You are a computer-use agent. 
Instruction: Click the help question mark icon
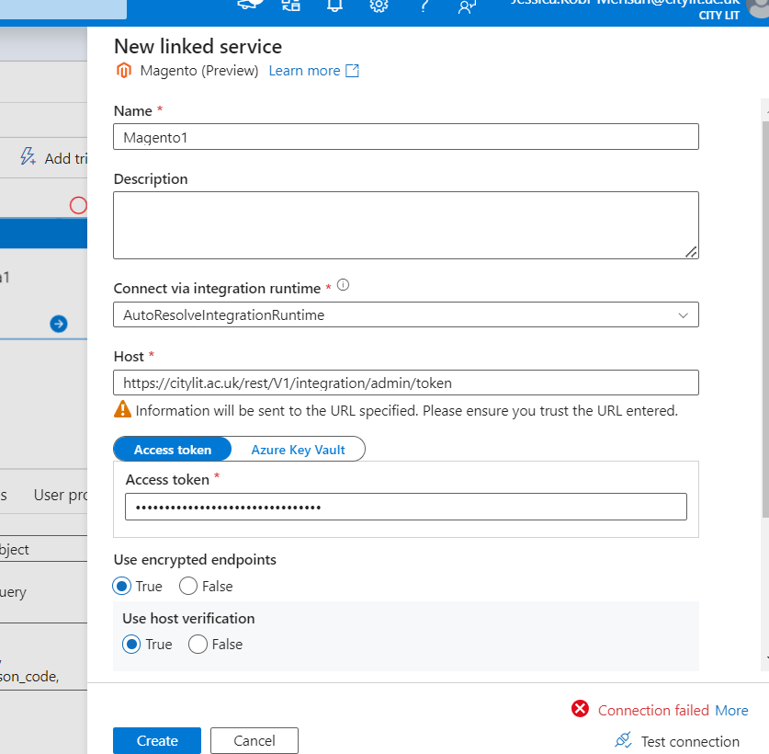(x=424, y=7)
